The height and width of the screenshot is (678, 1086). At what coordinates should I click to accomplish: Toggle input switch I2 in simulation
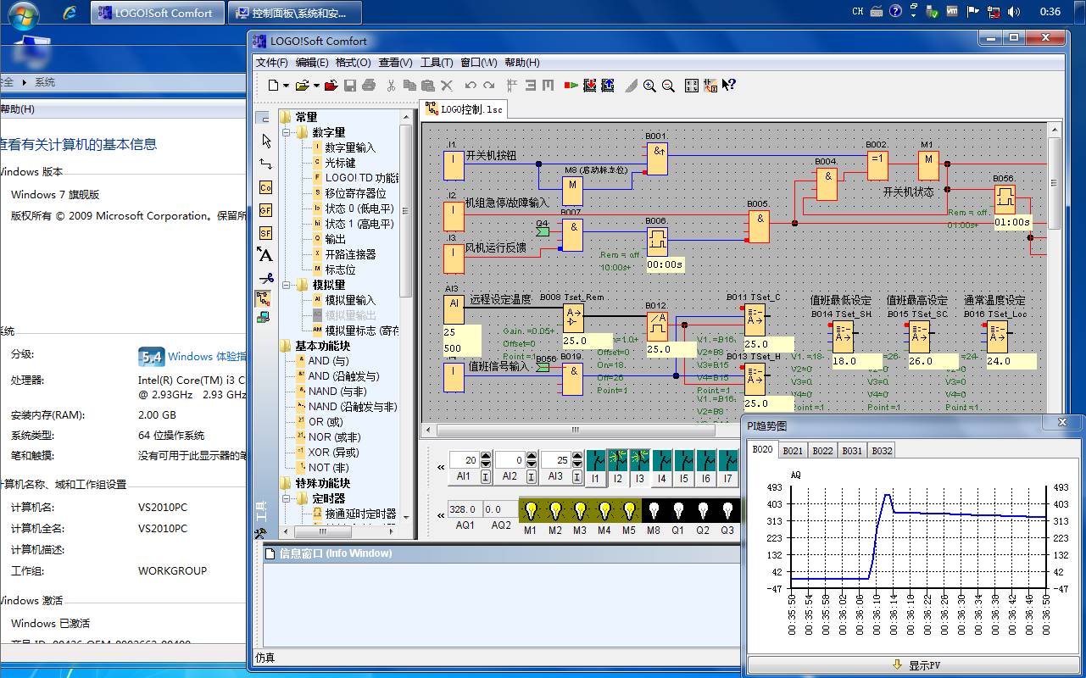pyautogui.click(x=618, y=460)
